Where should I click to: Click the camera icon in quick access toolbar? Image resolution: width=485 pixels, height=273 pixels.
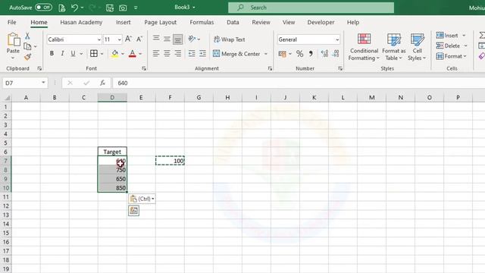(x=123, y=8)
